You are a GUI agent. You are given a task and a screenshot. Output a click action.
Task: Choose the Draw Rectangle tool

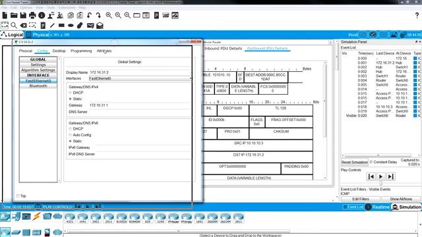point(61,25)
